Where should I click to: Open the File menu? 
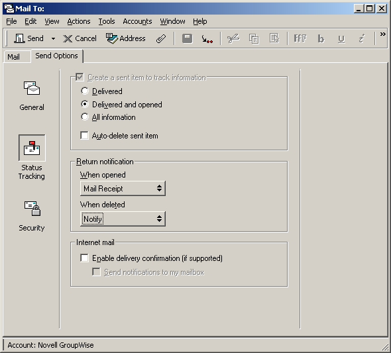pos(11,21)
